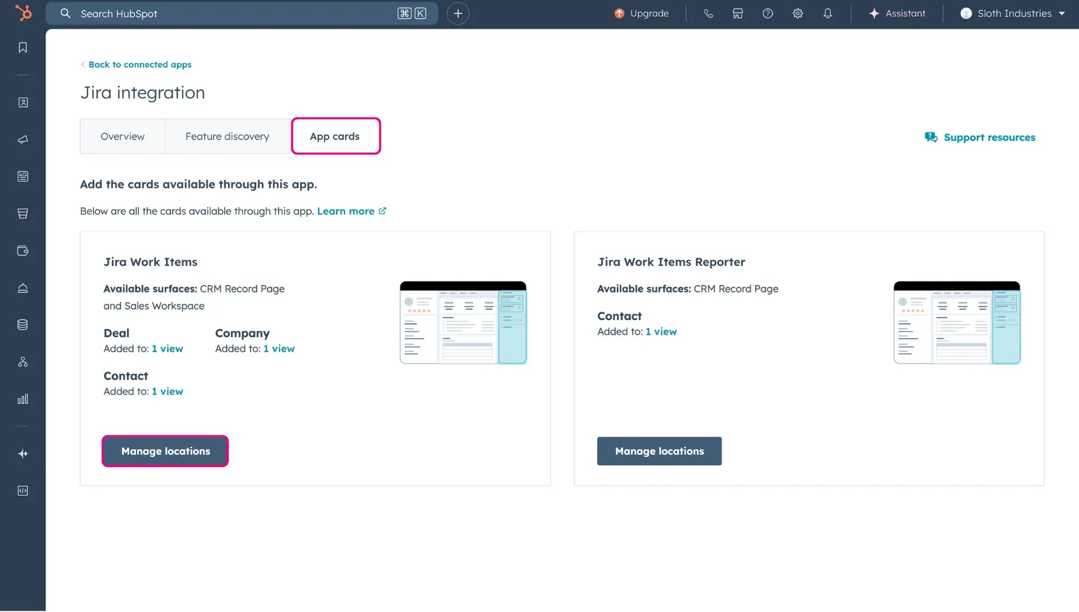1079x612 pixels.
Task: Open the Support resources link
Action: click(x=990, y=137)
